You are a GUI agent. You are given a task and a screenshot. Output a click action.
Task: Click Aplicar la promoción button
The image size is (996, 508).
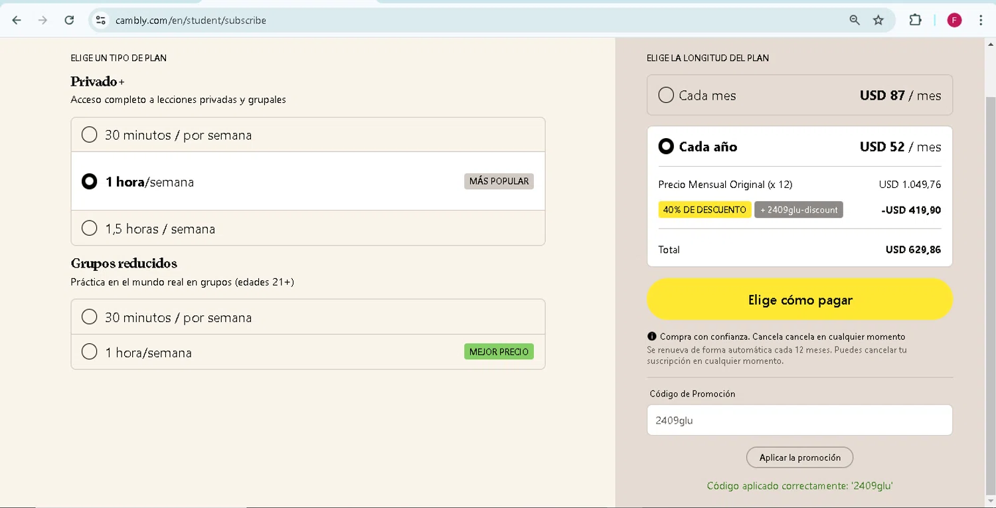[x=799, y=458]
